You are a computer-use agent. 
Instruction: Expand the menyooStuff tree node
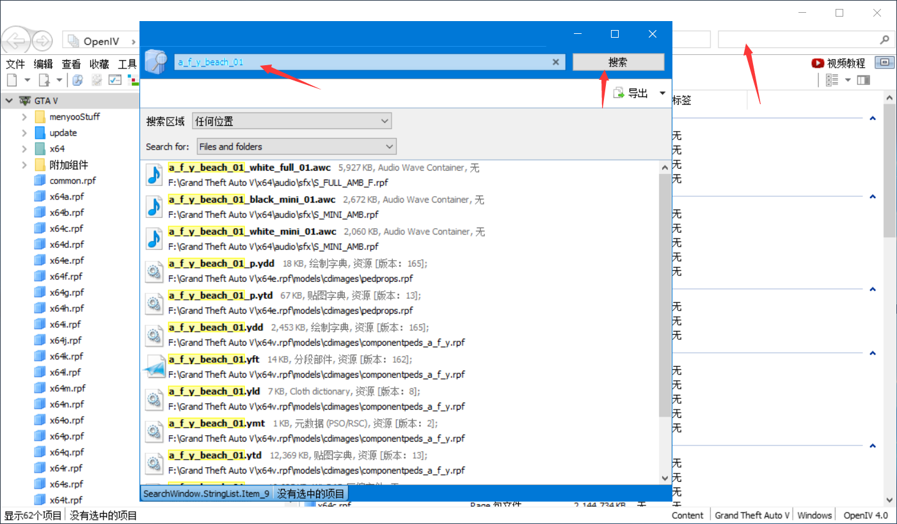(x=24, y=117)
